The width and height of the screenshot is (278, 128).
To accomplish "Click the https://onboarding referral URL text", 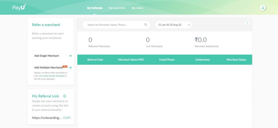I will coord(47,118).
